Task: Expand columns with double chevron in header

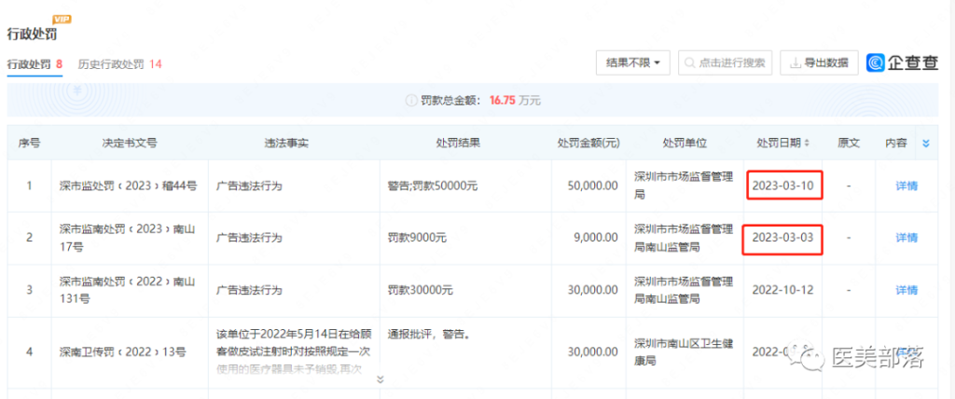Action: pyautogui.click(x=926, y=144)
